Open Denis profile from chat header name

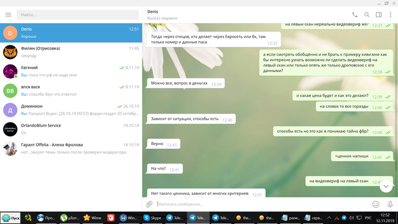click(x=152, y=12)
